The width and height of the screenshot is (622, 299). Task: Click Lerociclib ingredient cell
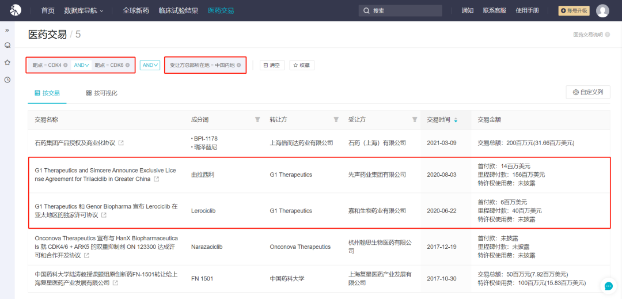(x=204, y=211)
